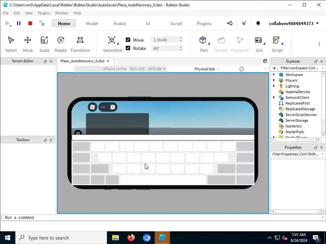Image resolution: width=326 pixels, height=244 pixels.
Task: Expand the Lighting tree node
Action: click(x=274, y=86)
